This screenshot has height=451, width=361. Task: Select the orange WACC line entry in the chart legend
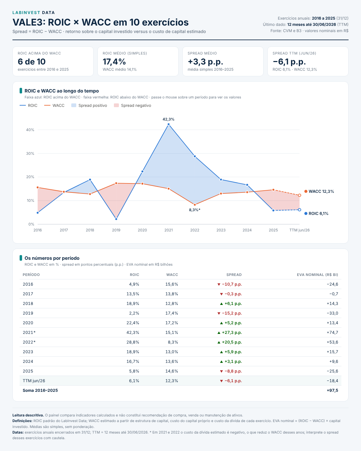point(54,106)
